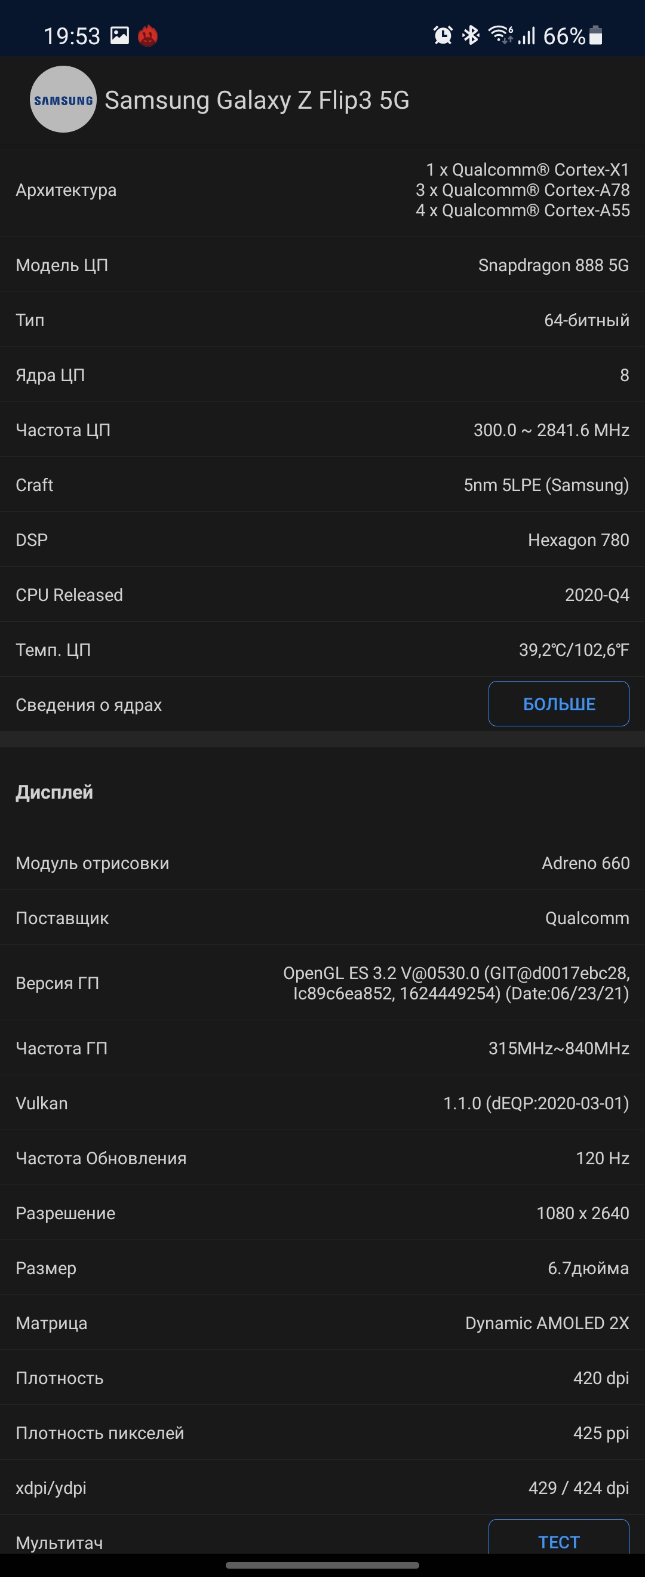The width and height of the screenshot is (645, 1577).
Task: Tap the Темп. ЦП temperature row
Action: (322, 649)
